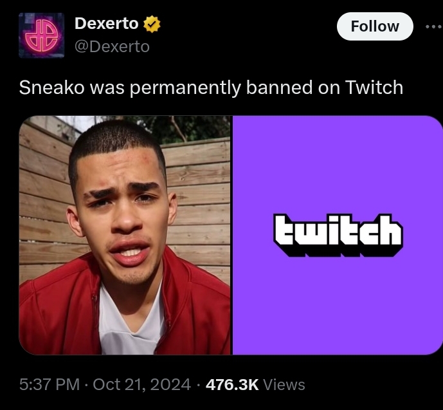Click the word "Twitch" in the tweet text
Screen dimensions: 443x410
coord(374,88)
